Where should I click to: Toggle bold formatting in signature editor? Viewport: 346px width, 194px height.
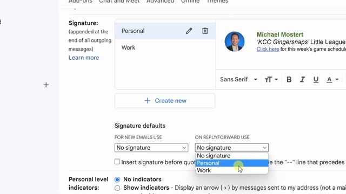pyautogui.click(x=289, y=79)
